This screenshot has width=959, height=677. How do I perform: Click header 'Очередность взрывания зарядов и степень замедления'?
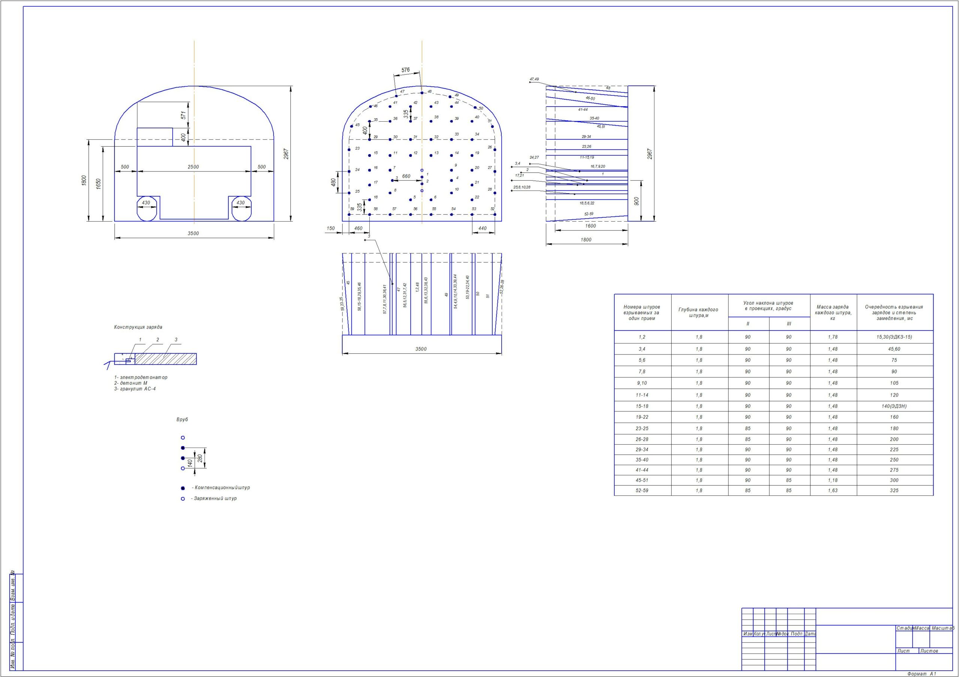[x=894, y=312]
